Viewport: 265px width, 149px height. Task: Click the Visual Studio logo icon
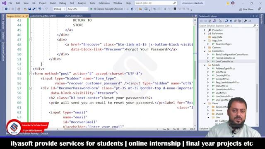point(4,3)
